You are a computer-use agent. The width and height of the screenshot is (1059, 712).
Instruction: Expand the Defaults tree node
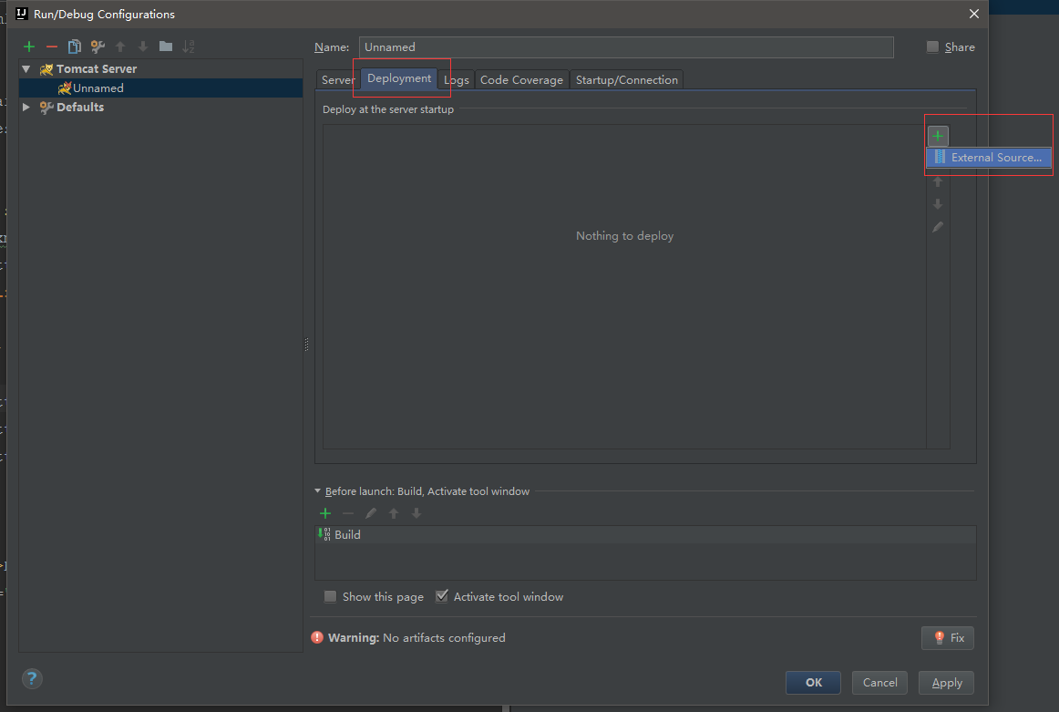pos(26,107)
